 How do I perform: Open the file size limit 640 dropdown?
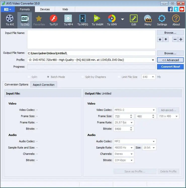[153, 77]
